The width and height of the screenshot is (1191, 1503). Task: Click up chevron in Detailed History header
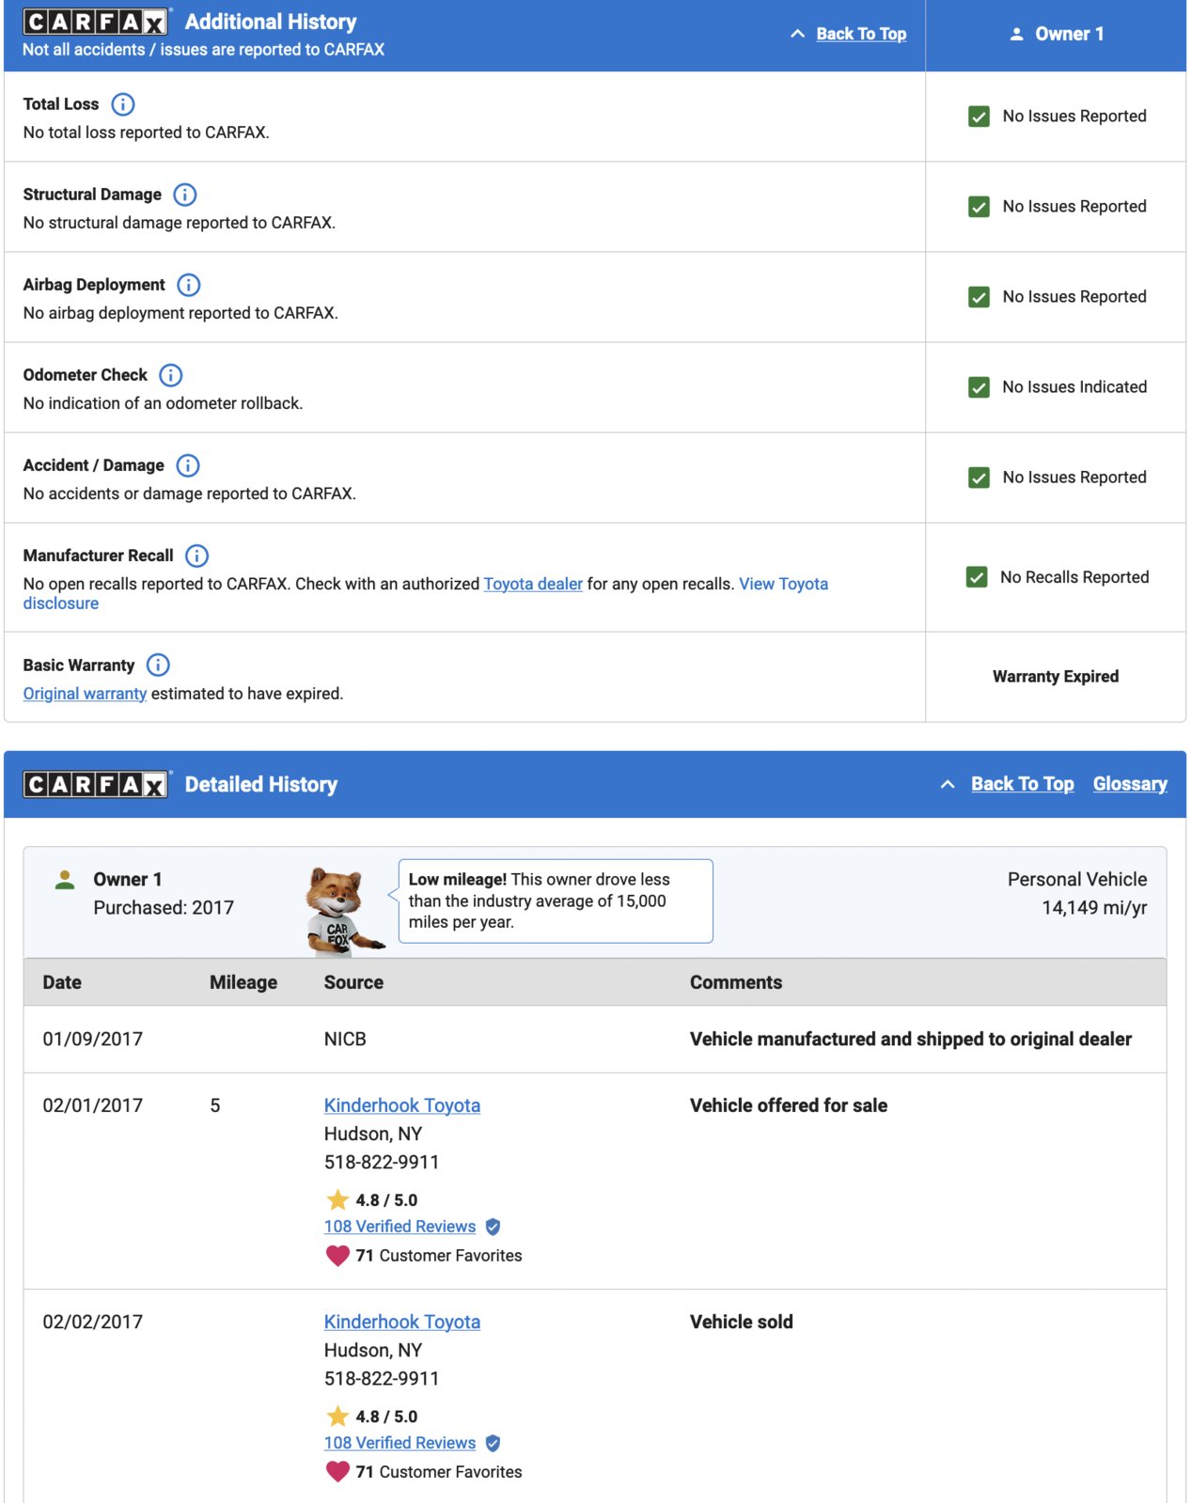click(948, 784)
